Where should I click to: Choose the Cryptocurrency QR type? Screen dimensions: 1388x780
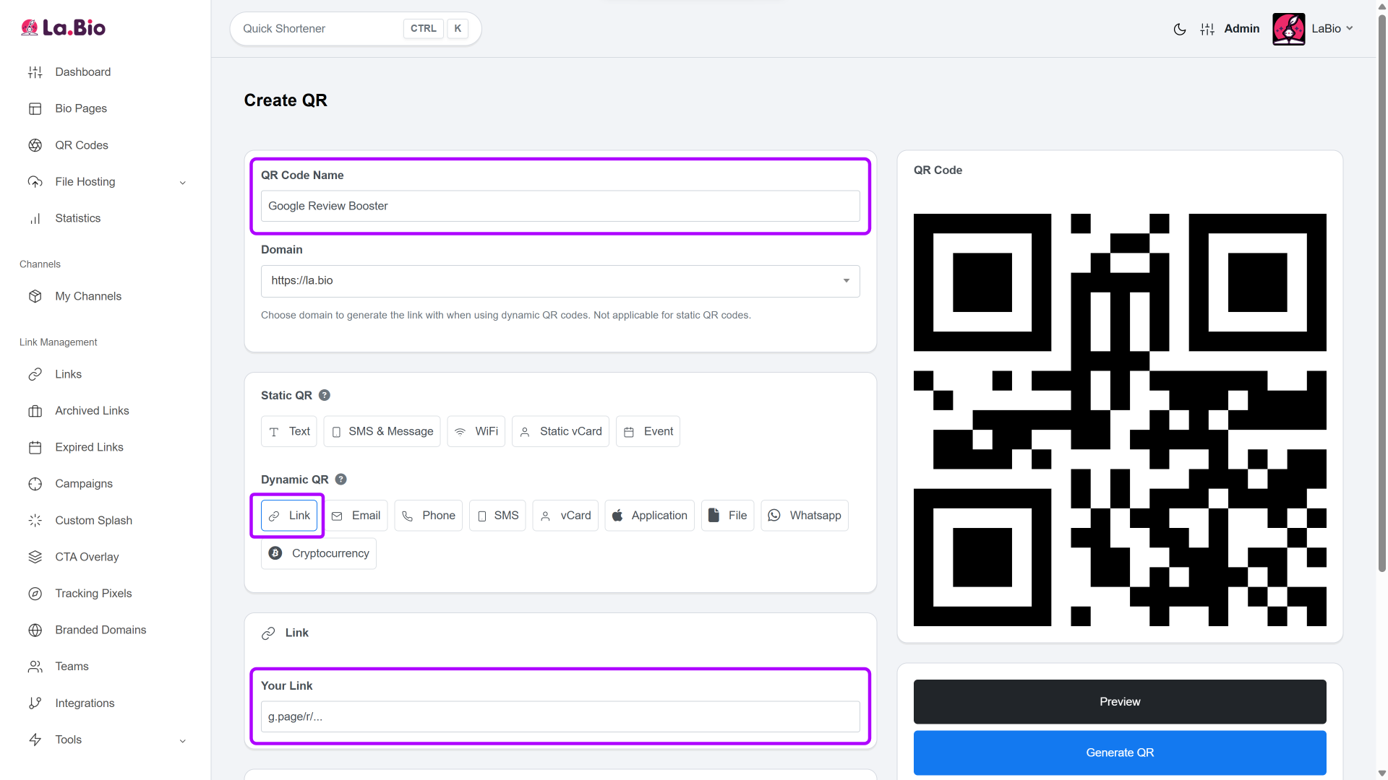pos(319,553)
